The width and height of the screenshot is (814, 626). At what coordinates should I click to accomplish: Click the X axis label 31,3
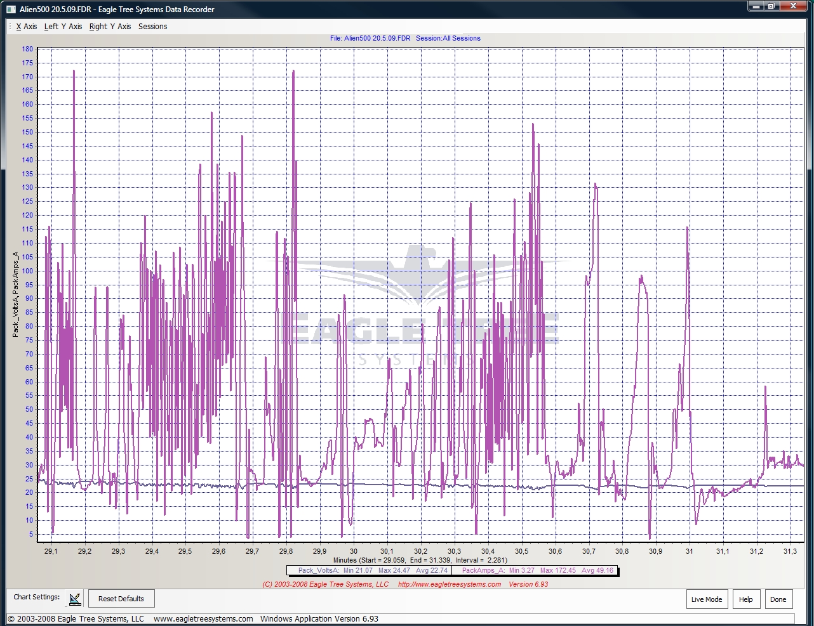tap(790, 551)
